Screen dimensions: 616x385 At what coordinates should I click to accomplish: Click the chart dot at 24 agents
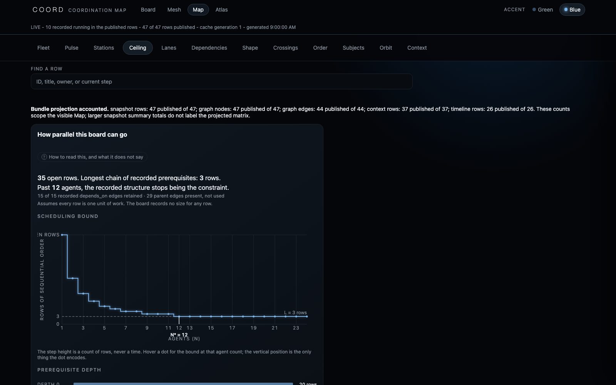point(306,316)
